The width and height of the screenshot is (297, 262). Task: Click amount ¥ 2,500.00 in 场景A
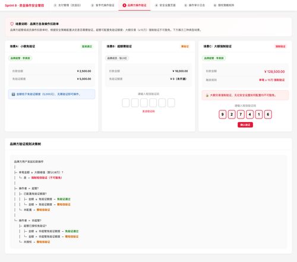[x=84, y=71]
